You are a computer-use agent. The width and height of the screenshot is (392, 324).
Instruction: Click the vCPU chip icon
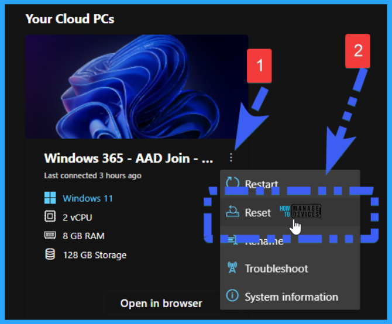[50, 216]
